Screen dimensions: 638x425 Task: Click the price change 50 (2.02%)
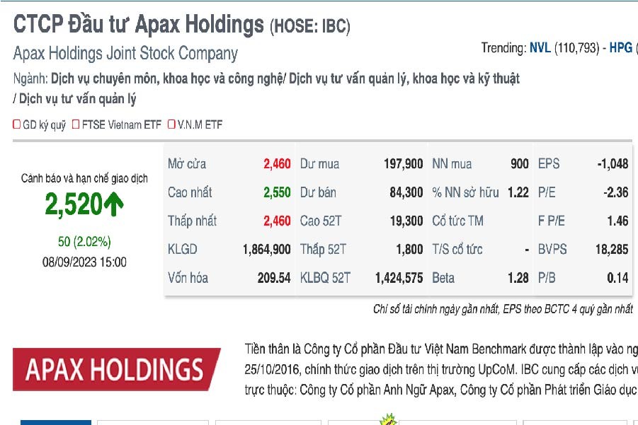pos(84,242)
